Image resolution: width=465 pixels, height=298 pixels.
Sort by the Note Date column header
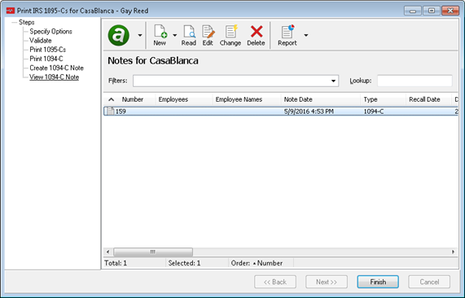[298, 99]
